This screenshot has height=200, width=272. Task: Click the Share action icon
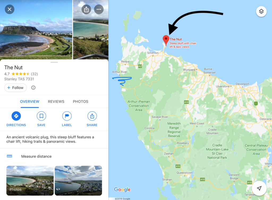[x=92, y=116]
